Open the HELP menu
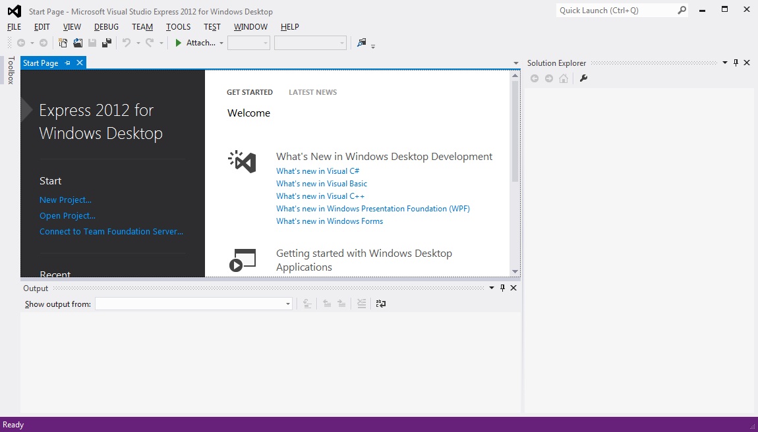758x432 pixels. click(289, 27)
